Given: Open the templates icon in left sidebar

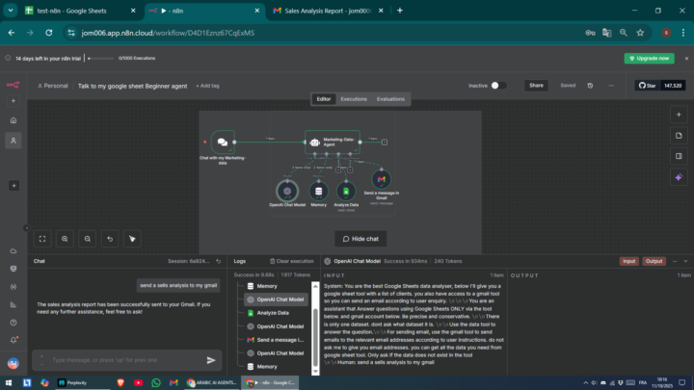Looking at the screenshot, I should [13, 269].
